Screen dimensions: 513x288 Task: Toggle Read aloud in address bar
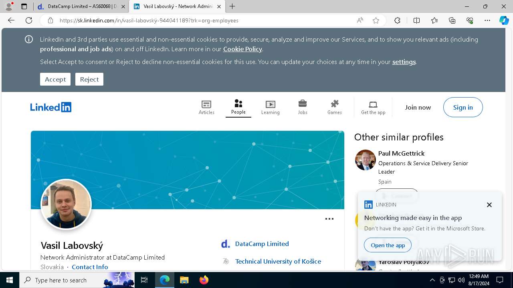click(360, 20)
